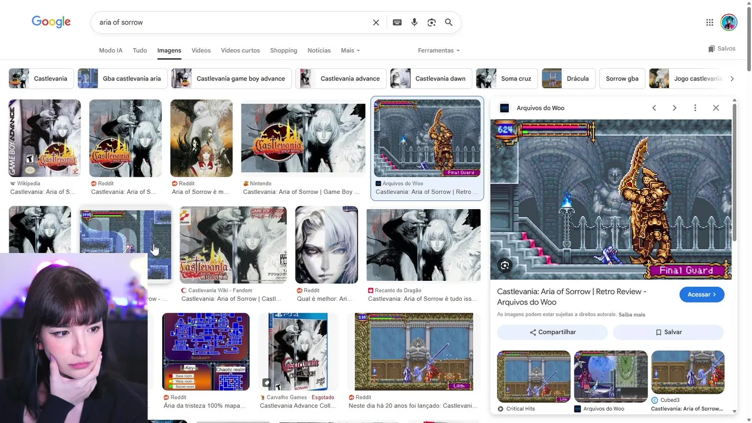Start voice search with microphone

point(414,22)
